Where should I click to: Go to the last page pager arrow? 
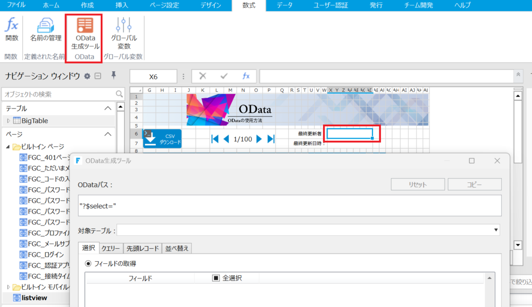pos(271,139)
